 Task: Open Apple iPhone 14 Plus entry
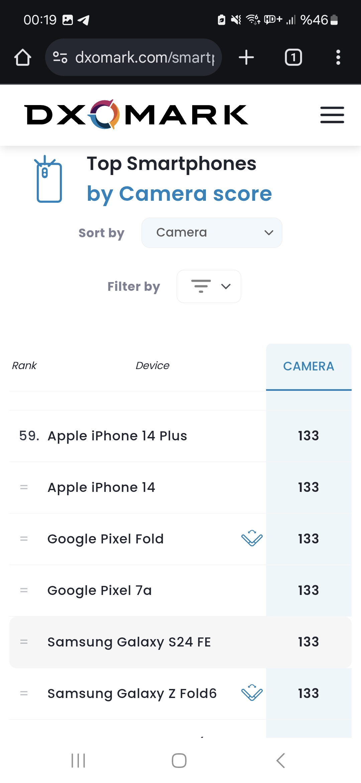pos(117,436)
